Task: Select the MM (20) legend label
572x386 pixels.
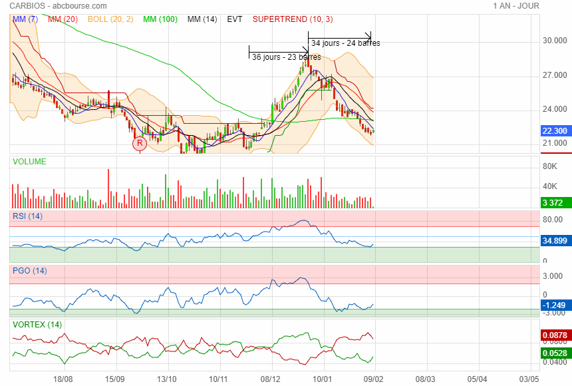Action: [x=63, y=19]
